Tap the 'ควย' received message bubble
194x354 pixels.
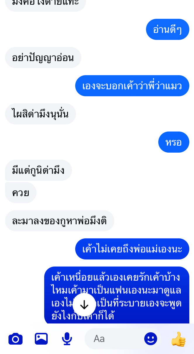point(21,193)
